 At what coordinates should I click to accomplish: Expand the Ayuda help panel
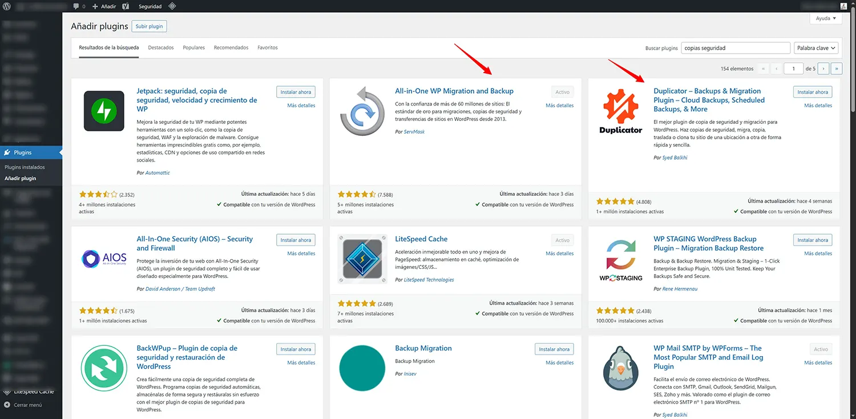pyautogui.click(x=826, y=18)
